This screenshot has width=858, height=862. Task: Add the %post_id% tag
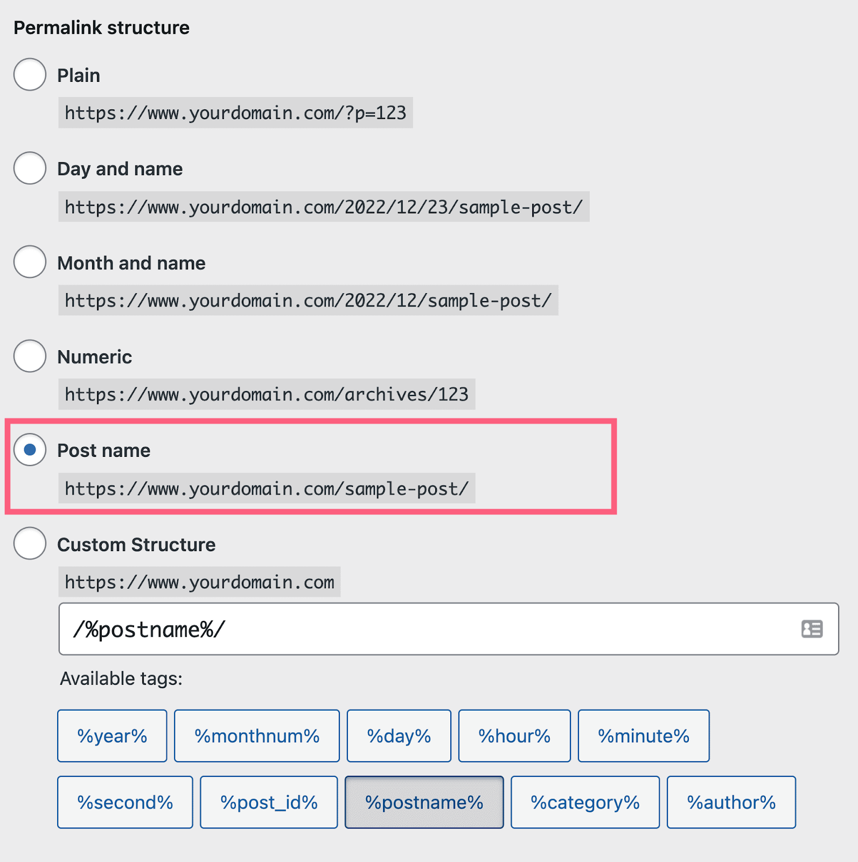(x=268, y=802)
